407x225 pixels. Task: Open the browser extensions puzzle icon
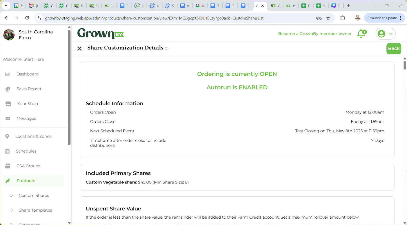tap(343, 18)
